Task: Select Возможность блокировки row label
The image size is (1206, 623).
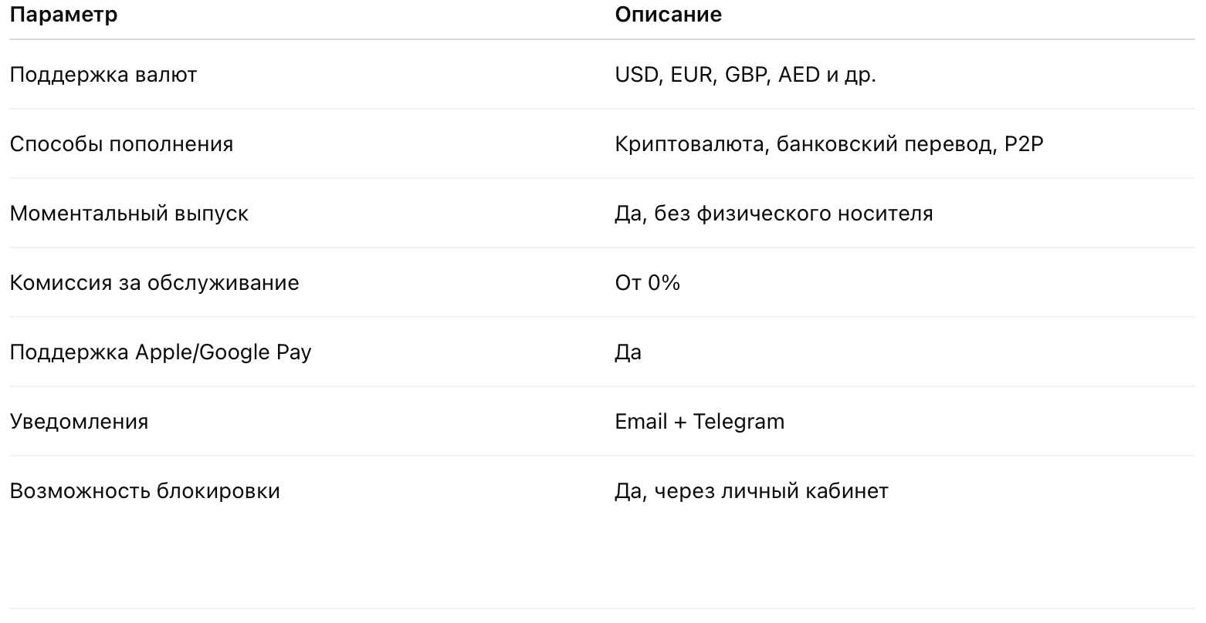Action: pyautogui.click(x=144, y=491)
